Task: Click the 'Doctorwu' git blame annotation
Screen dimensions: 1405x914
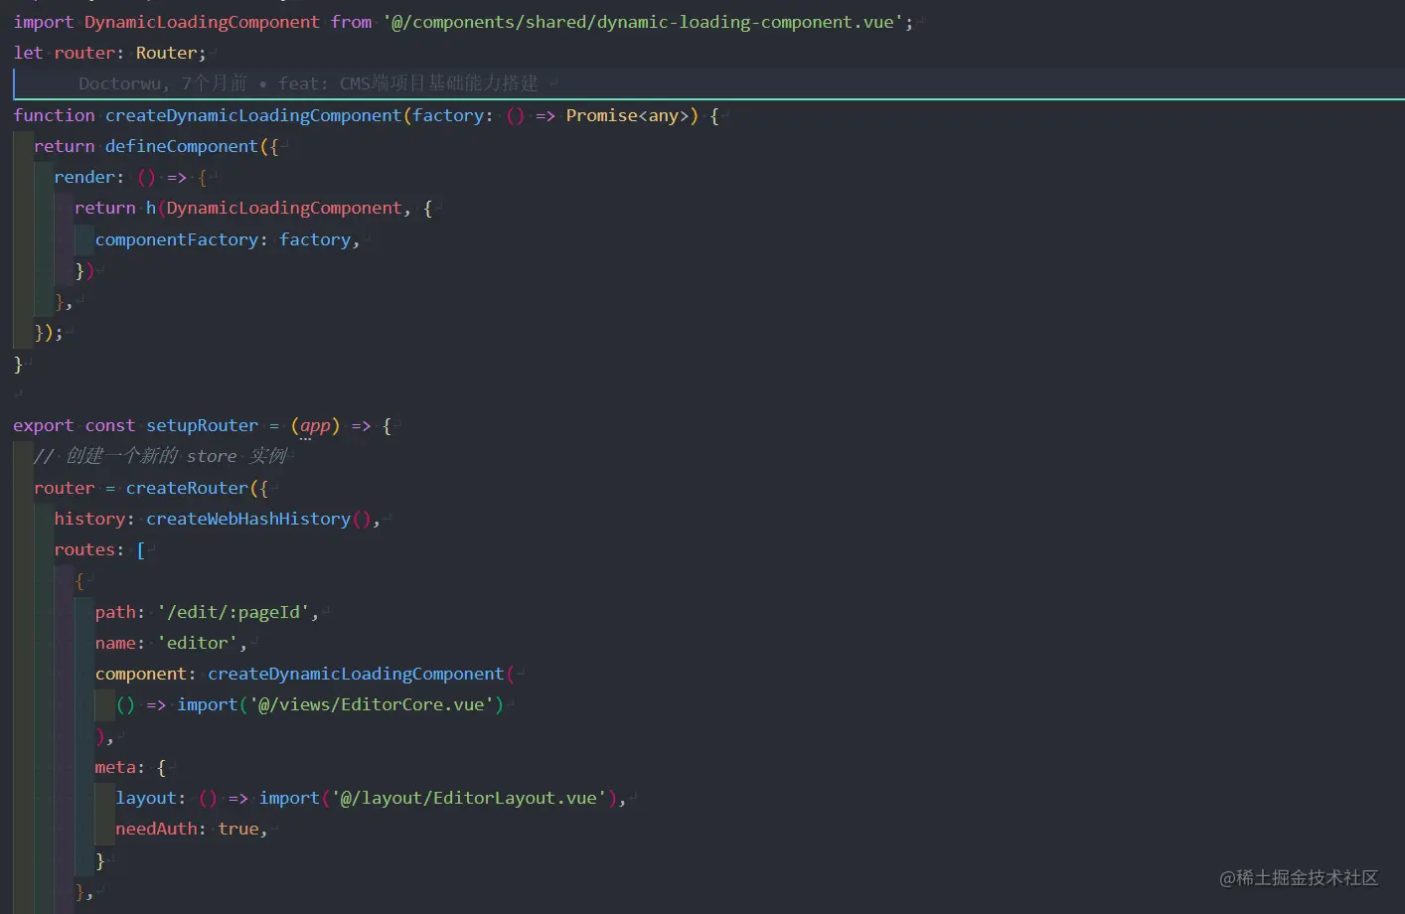Action: coord(121,83)
